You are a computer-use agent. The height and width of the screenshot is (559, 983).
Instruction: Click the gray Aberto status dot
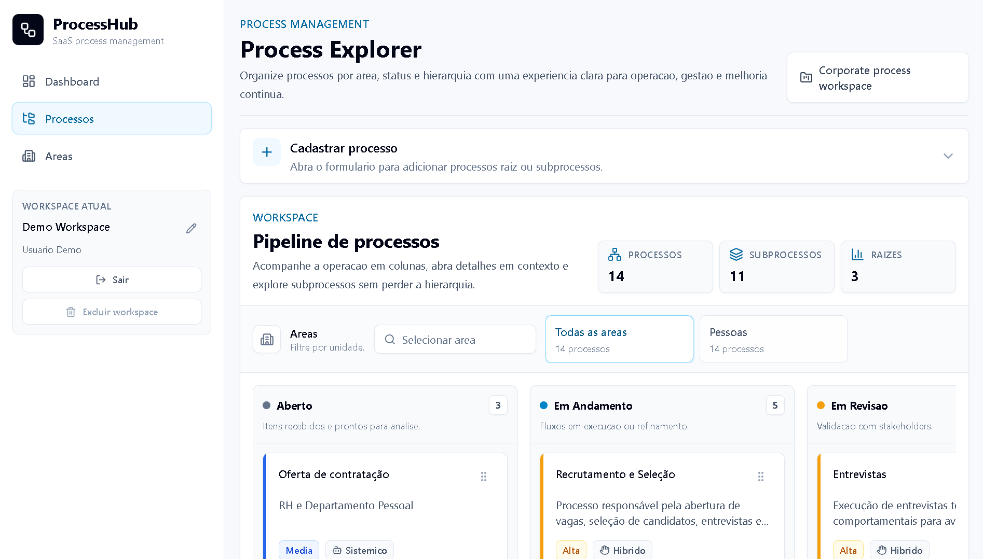tap(266, 406)
